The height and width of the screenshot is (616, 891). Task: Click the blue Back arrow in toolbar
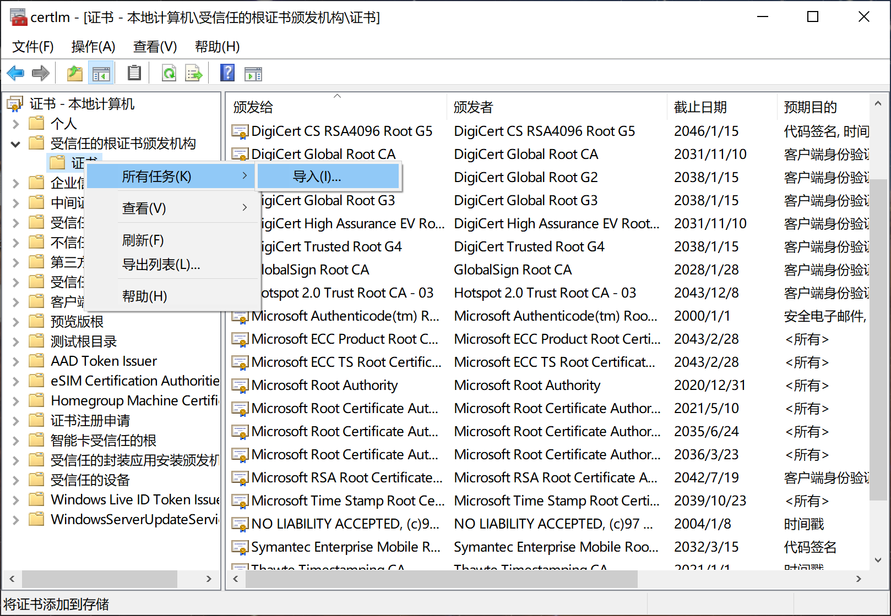[15, 73]
